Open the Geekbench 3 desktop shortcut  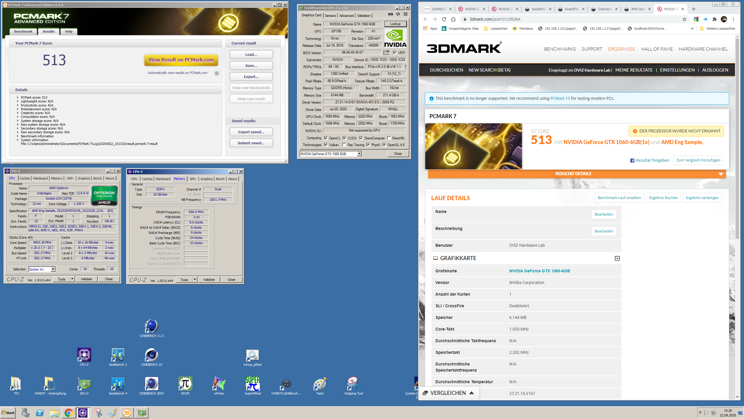tap(118, 357)
